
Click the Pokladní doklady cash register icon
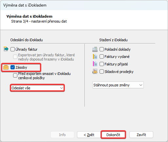(95, 49)
